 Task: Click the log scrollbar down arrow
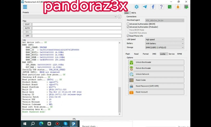click(x=120, y=114)
